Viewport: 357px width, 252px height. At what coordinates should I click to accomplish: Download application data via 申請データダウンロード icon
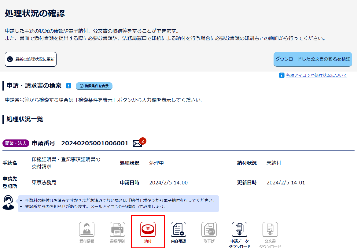[x=240, y=230]
